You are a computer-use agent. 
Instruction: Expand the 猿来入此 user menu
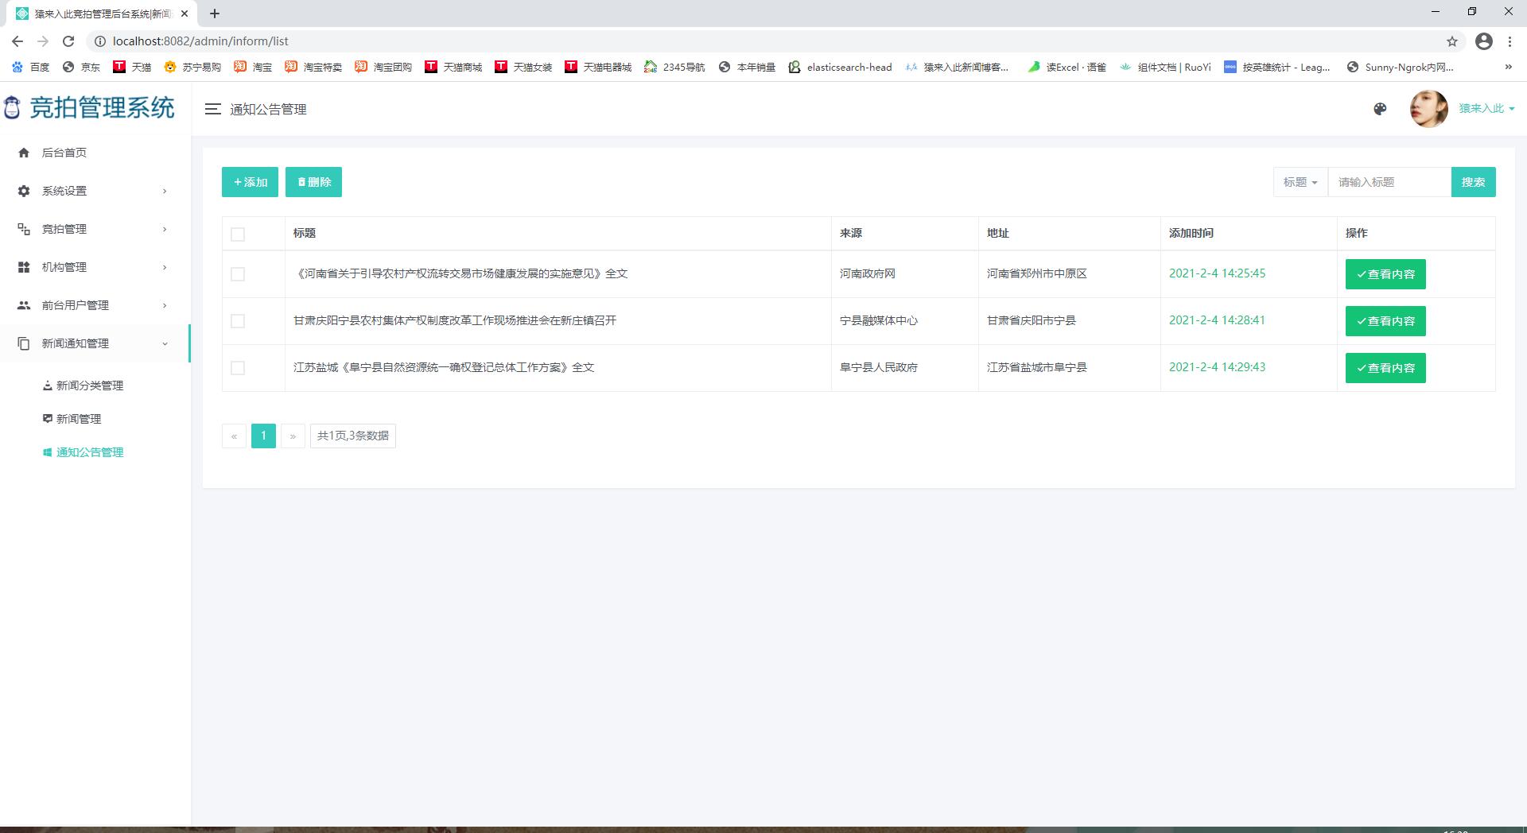(x=1484, y=109)
